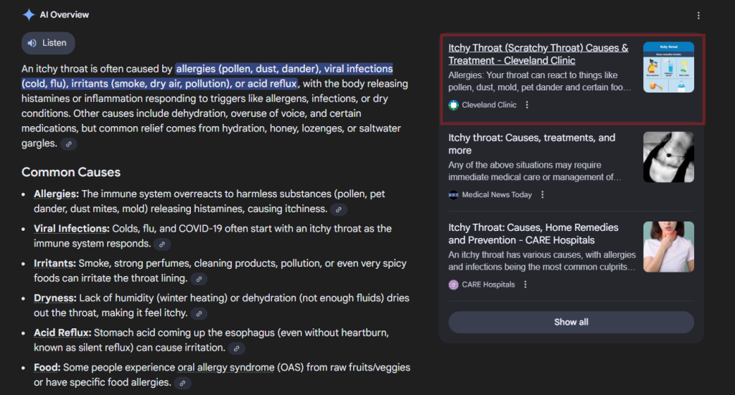Play audio with the Listen button
Image resolution: width=735 pixels, height=395 pixels.
48,43
